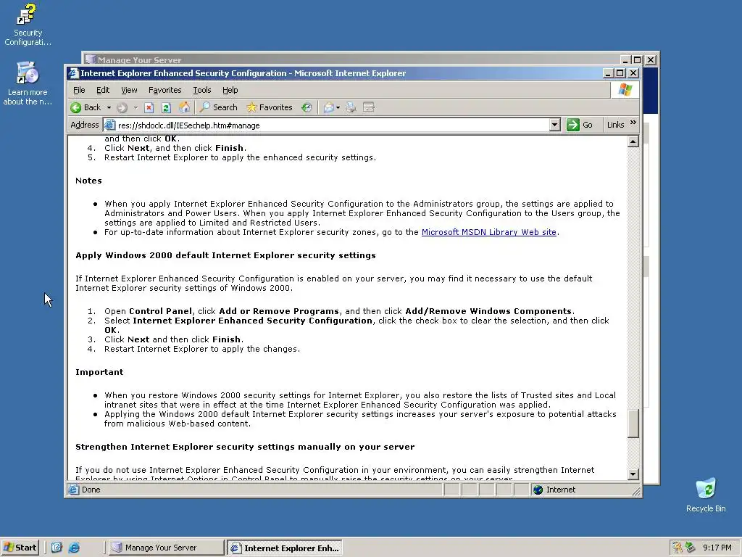Image resolution: width=742 pixels, height=557 pixels.
Task: Open the Security Configuration desktop shortcut
Action: point(28,25)
